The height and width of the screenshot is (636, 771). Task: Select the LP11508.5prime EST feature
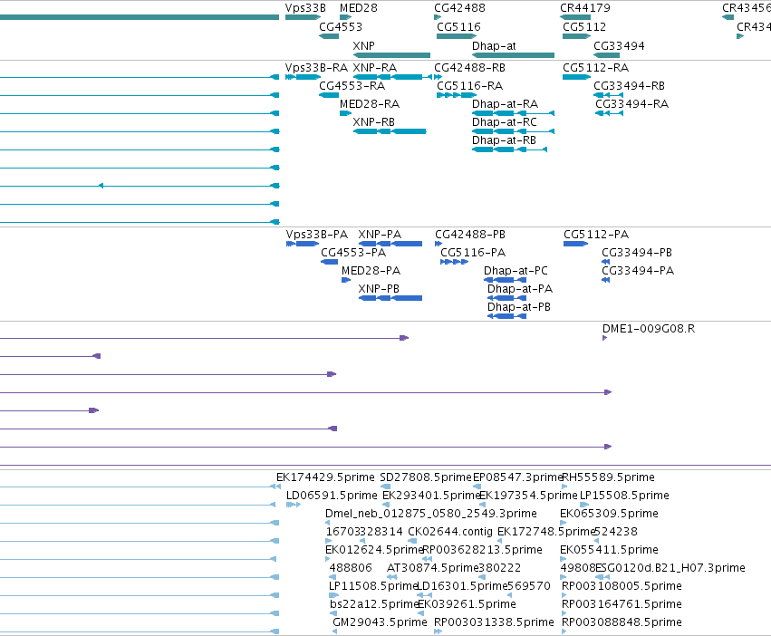(x=334, y=595)
